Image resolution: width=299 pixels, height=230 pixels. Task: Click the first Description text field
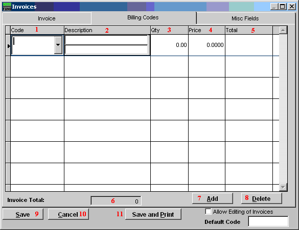point(106,40)
